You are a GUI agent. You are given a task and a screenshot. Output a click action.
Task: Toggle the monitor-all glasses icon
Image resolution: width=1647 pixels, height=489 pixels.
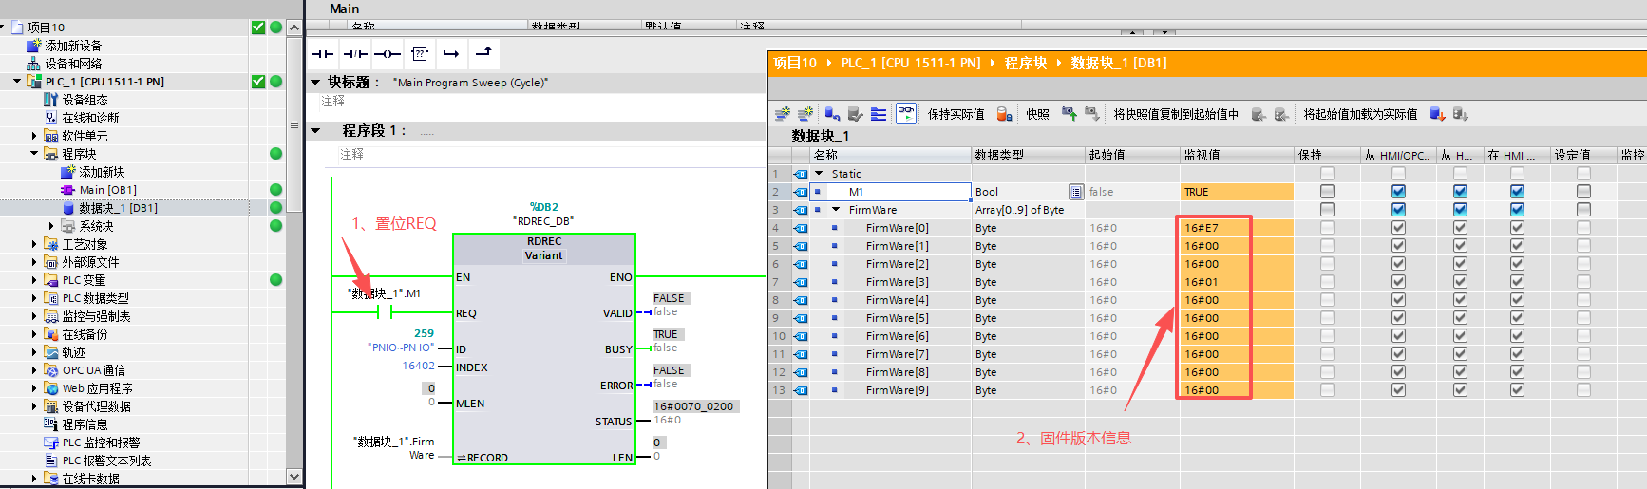click(906, 114)
